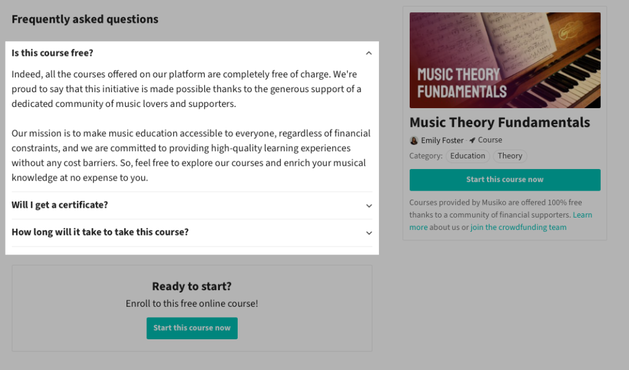Expand the course duration question chevron
This screenshot has width=629, height=370.
pos(369,233)
